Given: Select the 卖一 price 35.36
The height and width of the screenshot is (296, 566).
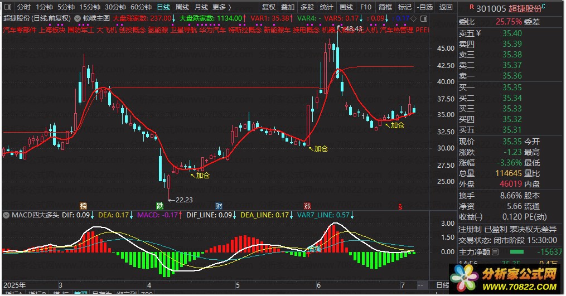Looking at the screenshot, I should point(512,76).
